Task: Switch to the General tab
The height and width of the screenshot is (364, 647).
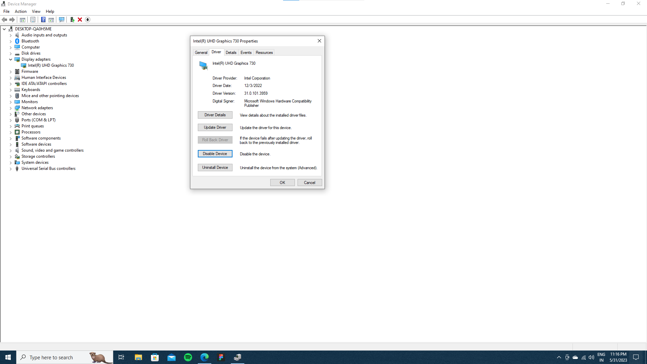Action: coord(201,53)
